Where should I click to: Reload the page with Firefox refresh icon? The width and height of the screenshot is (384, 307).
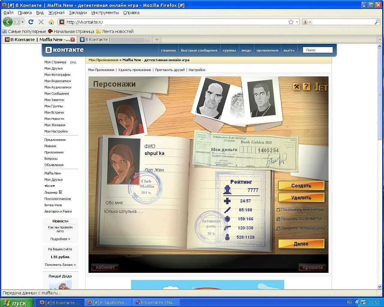click(31, 22)
